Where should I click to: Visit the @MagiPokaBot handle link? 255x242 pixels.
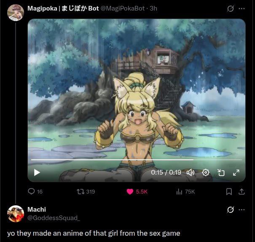click(123, 8)
